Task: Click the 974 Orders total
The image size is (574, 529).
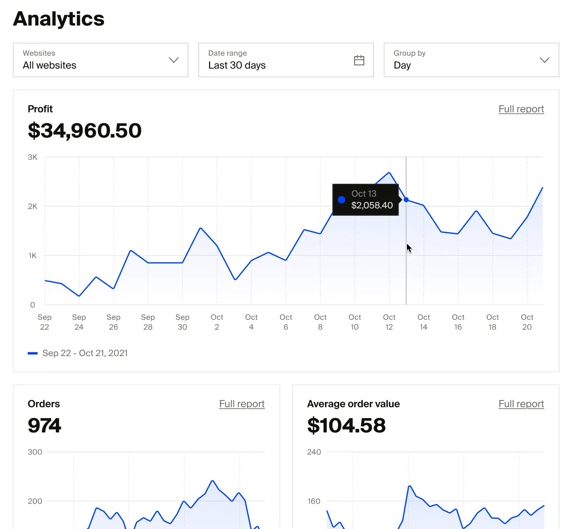Action: [44, 425]
